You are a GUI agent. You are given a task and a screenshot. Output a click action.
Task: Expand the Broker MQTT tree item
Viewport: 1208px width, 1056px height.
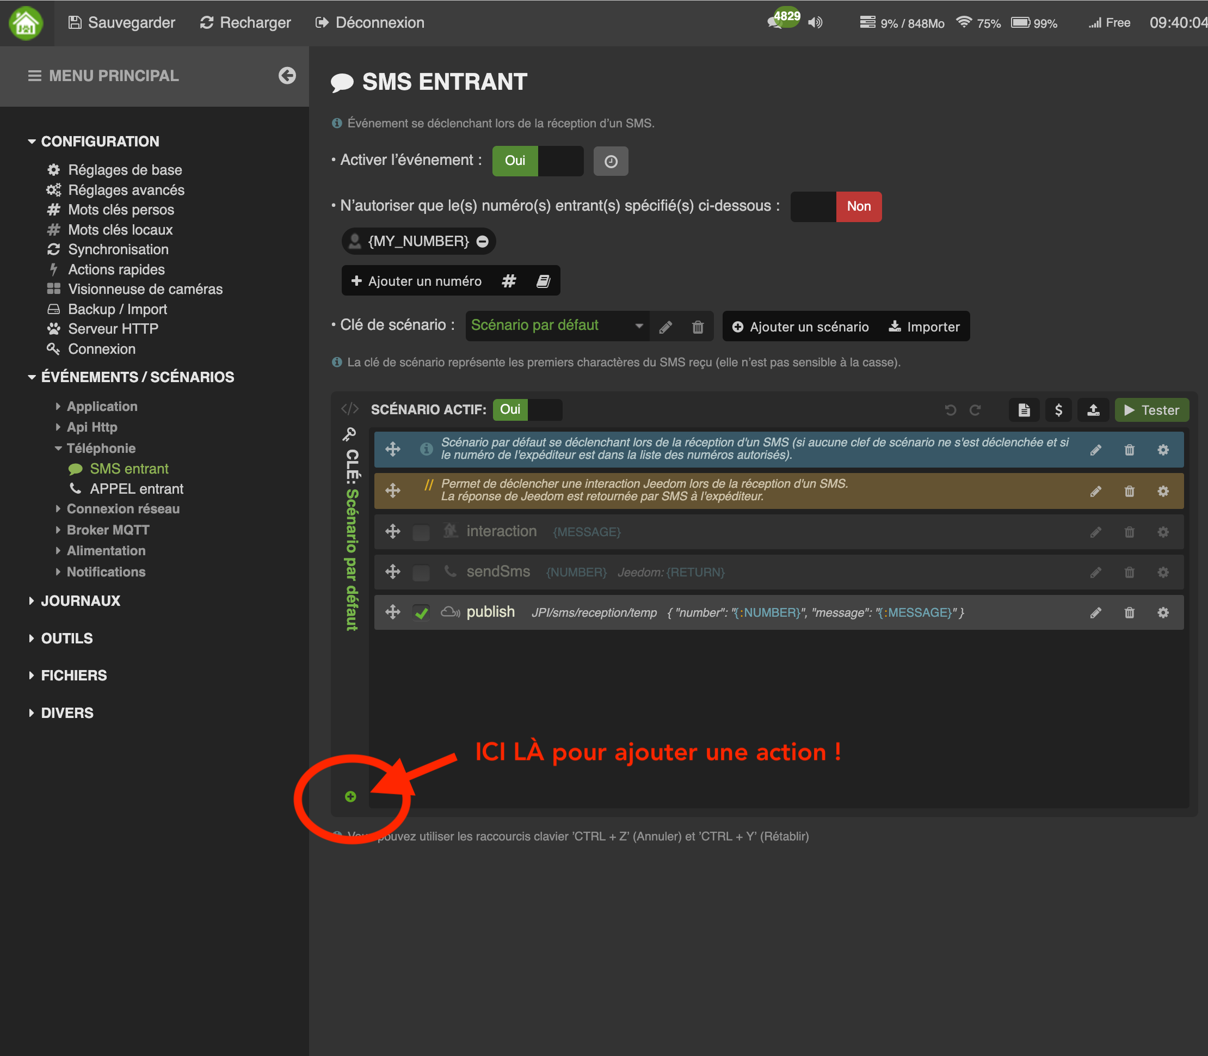[108, 530]
